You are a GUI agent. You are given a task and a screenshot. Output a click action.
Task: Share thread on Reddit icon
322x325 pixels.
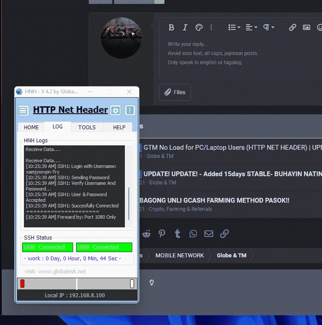(x=146, y=234)
